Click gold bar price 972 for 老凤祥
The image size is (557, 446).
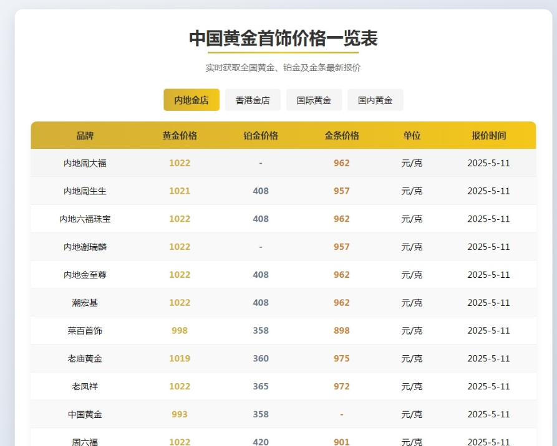pyautogui.click(x=342, y=386)
